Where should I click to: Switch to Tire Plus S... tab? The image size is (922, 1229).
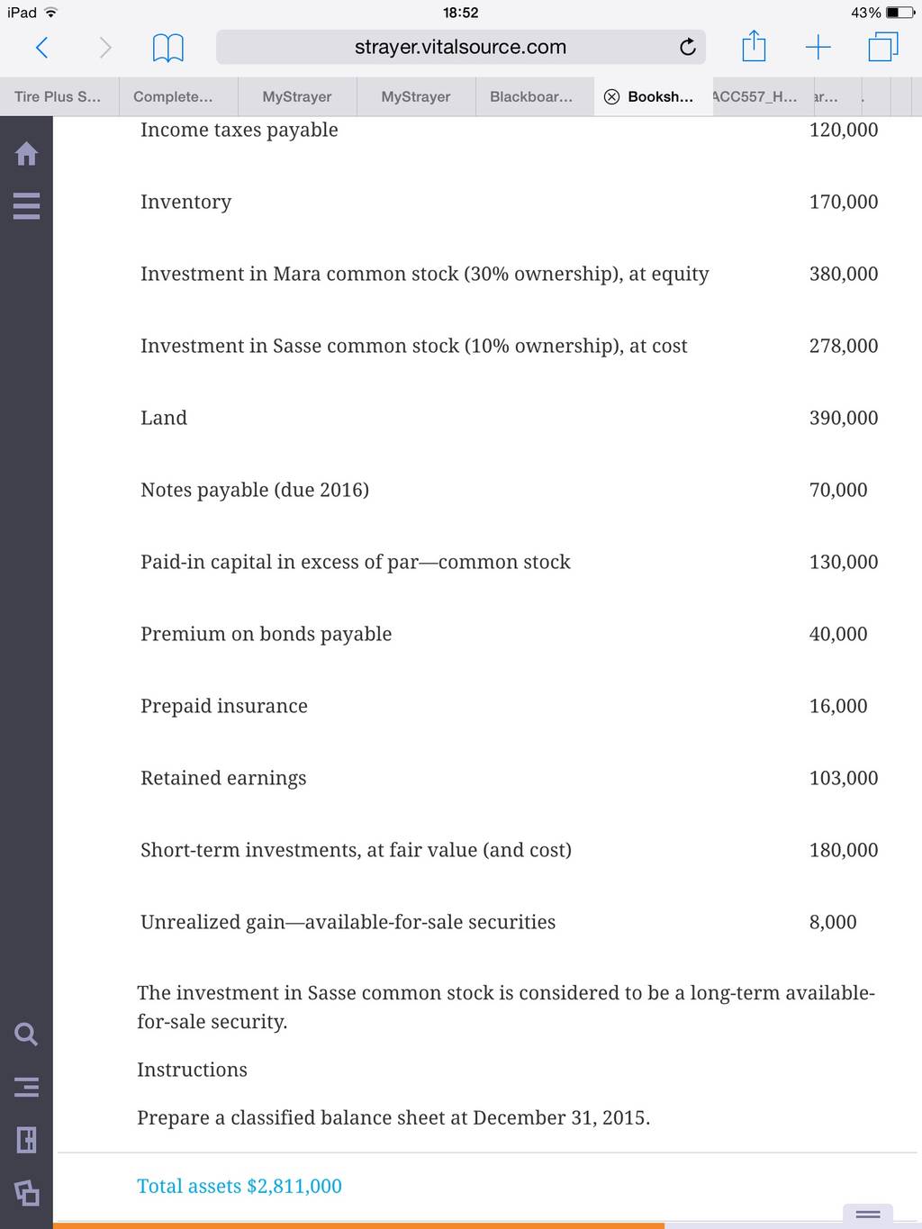point(59,97)
